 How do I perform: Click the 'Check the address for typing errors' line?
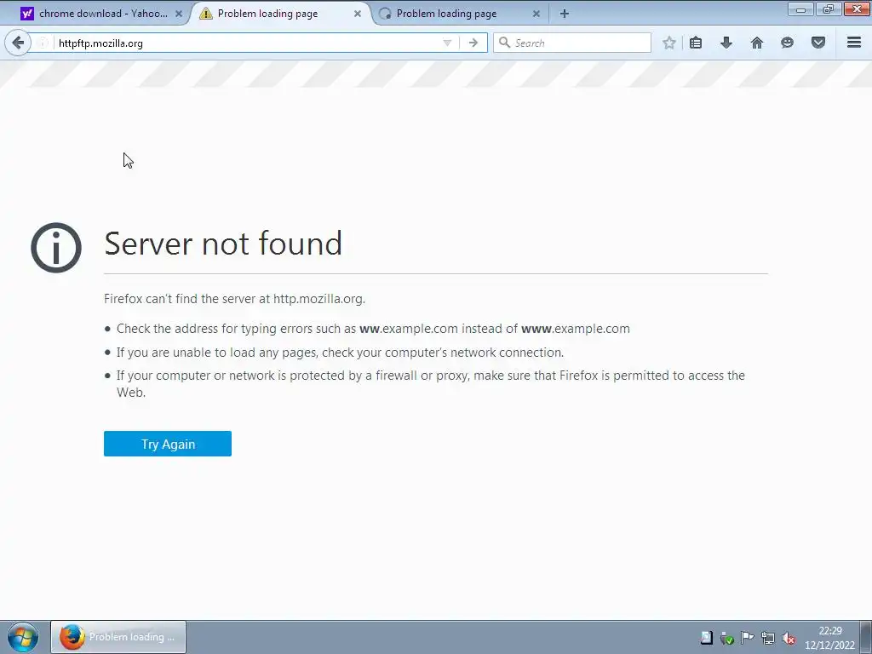click(x=373, y=329)
